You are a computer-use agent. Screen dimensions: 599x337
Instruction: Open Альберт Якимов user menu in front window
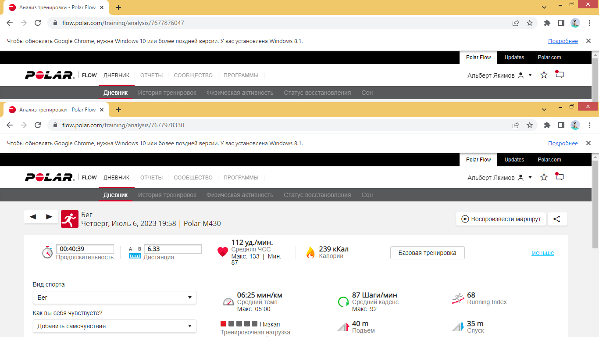[x=500, y=178]
